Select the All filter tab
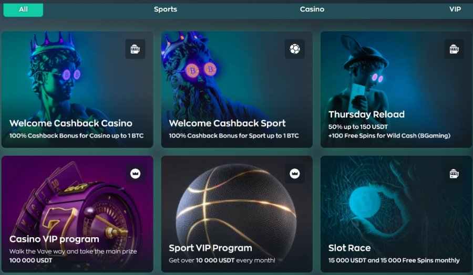473x275 pixels. click(23, 9)
